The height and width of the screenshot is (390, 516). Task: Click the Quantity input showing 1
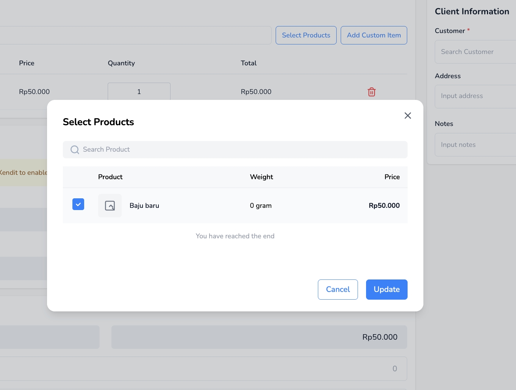139,91
